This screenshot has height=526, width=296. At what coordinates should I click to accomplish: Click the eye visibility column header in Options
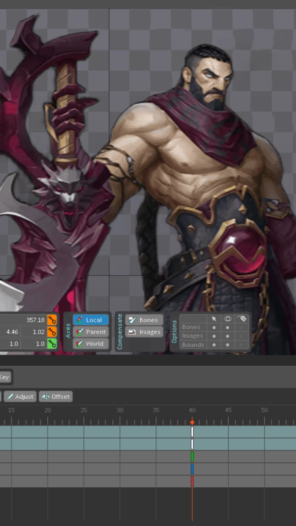[x=227, y=319]
